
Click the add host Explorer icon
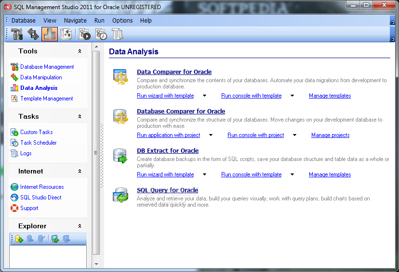click(55, 239)
